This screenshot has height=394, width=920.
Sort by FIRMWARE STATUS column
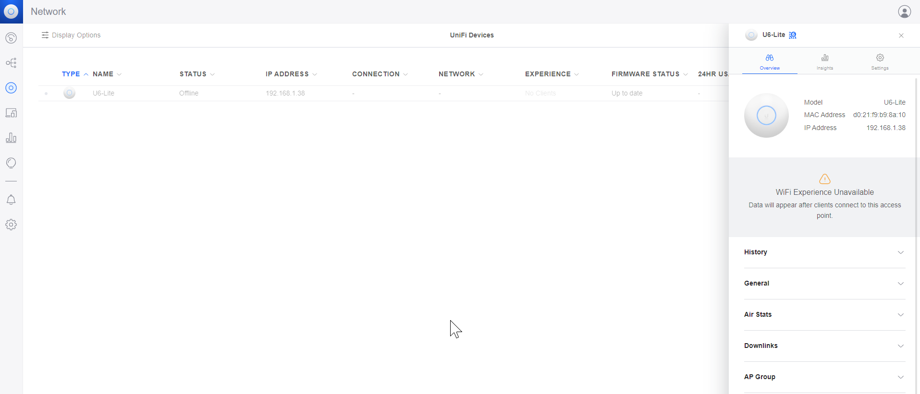pos(650,74)
